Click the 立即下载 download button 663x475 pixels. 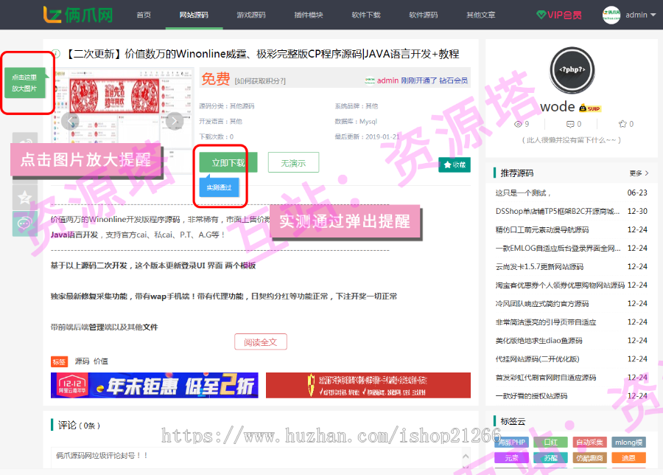pos(227,162)
